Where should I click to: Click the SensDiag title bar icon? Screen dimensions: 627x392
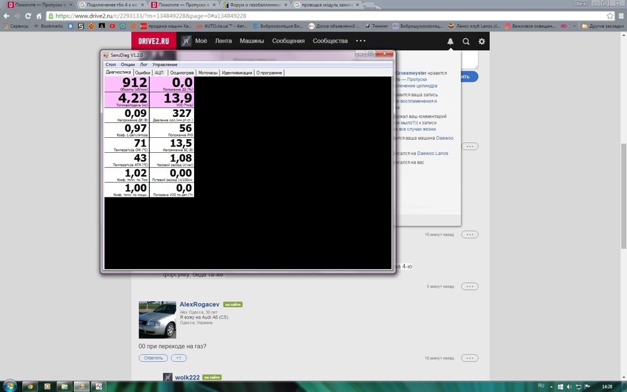[106, 55]
